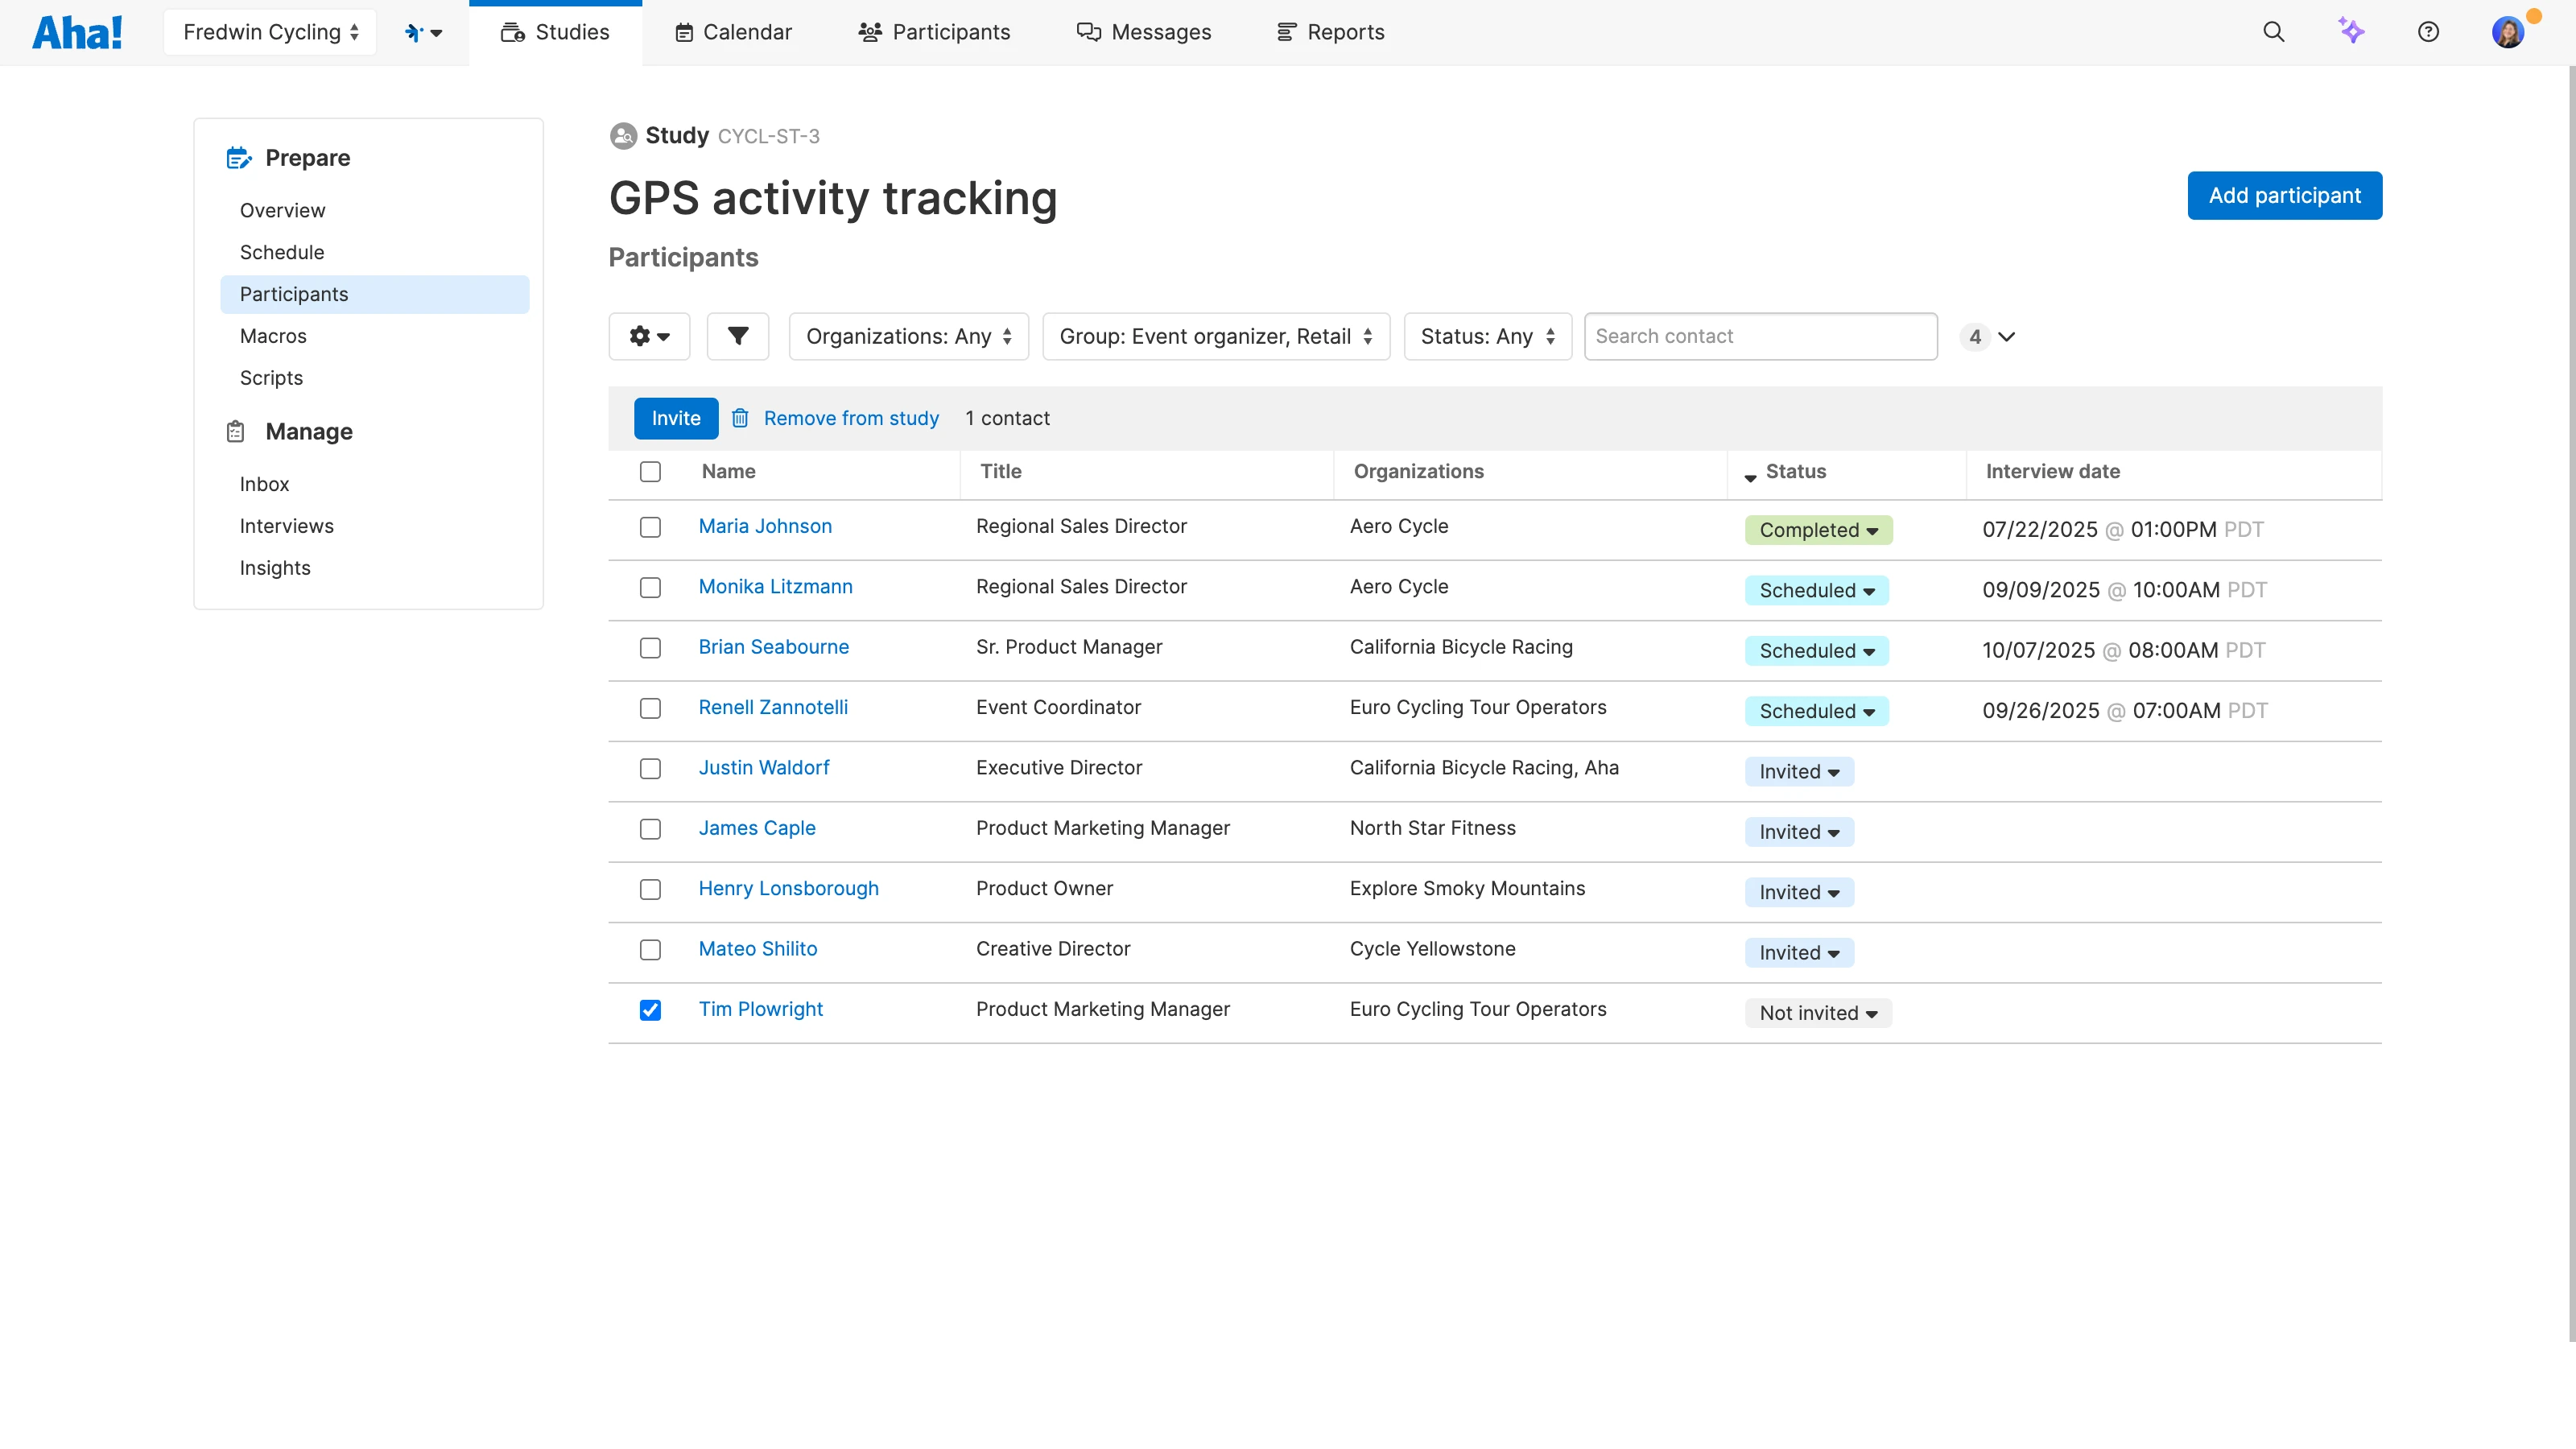Expand Maria Johnson's Completed status dropdown
This screenshot has width=2576, height=1449.
click(1818, 530)
